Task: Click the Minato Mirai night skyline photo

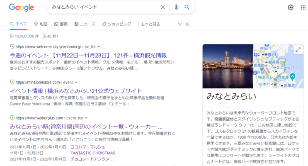Action: click(228, 66)
